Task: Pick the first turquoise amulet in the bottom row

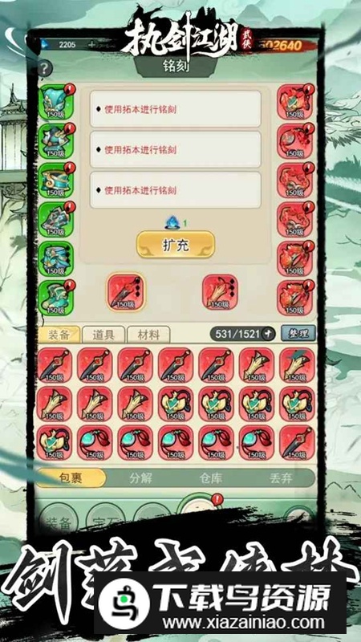Action: [x=95, y=442]
